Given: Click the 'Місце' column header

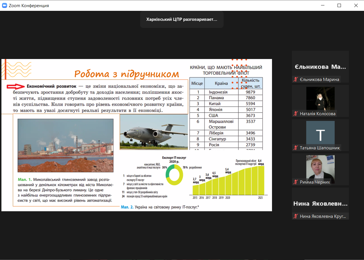Looking at the screenshot, I should [x=197, y=83].
